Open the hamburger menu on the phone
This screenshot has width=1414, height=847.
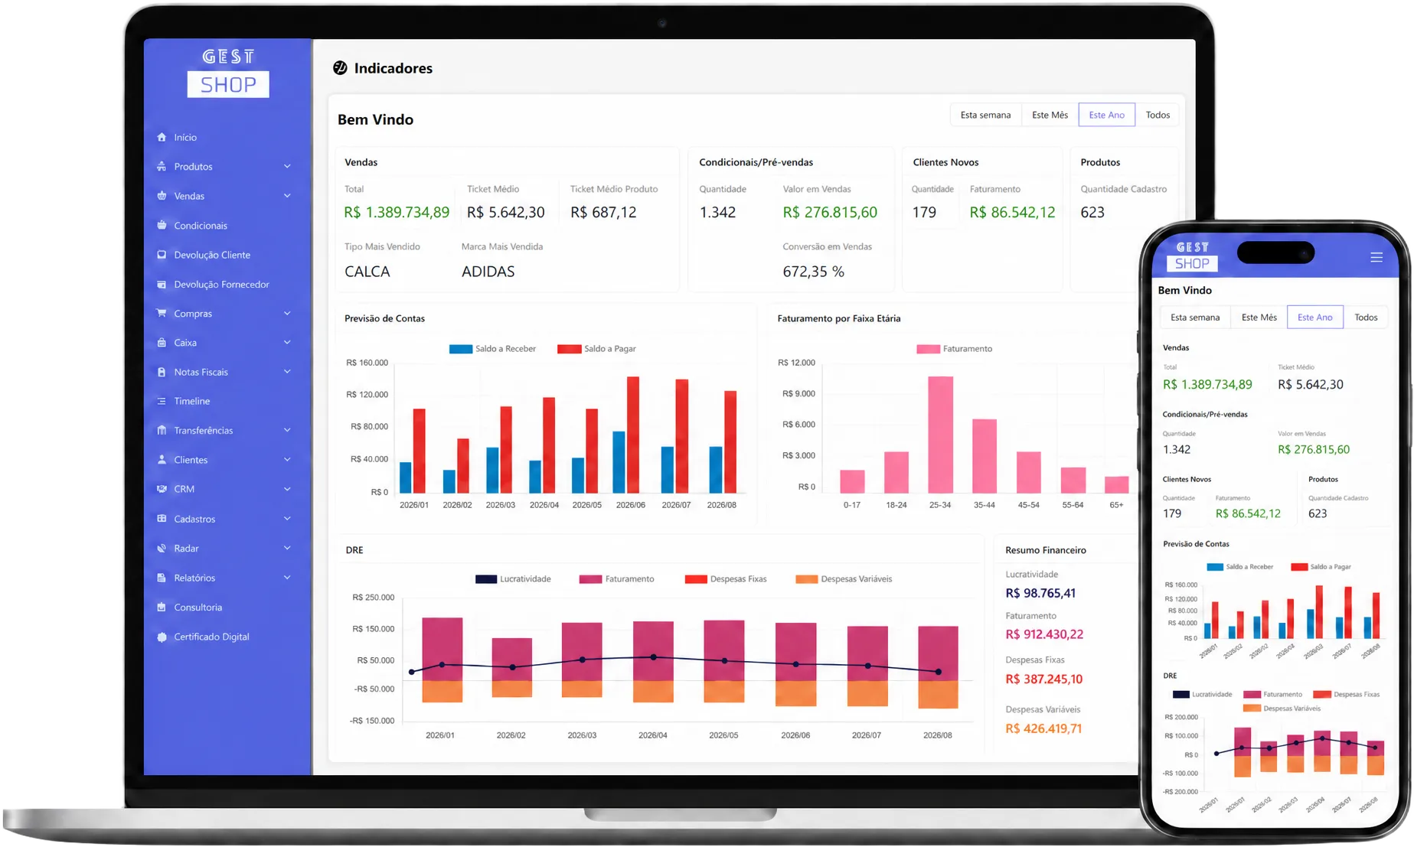(1376, 258)
